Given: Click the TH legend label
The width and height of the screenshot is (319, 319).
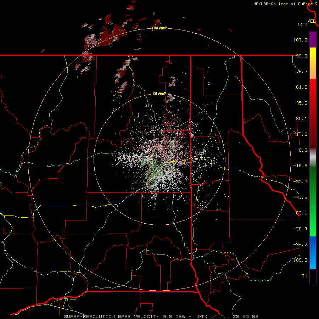Looking at the screenshot, I should pyautogui.click(x=304, y=276).
